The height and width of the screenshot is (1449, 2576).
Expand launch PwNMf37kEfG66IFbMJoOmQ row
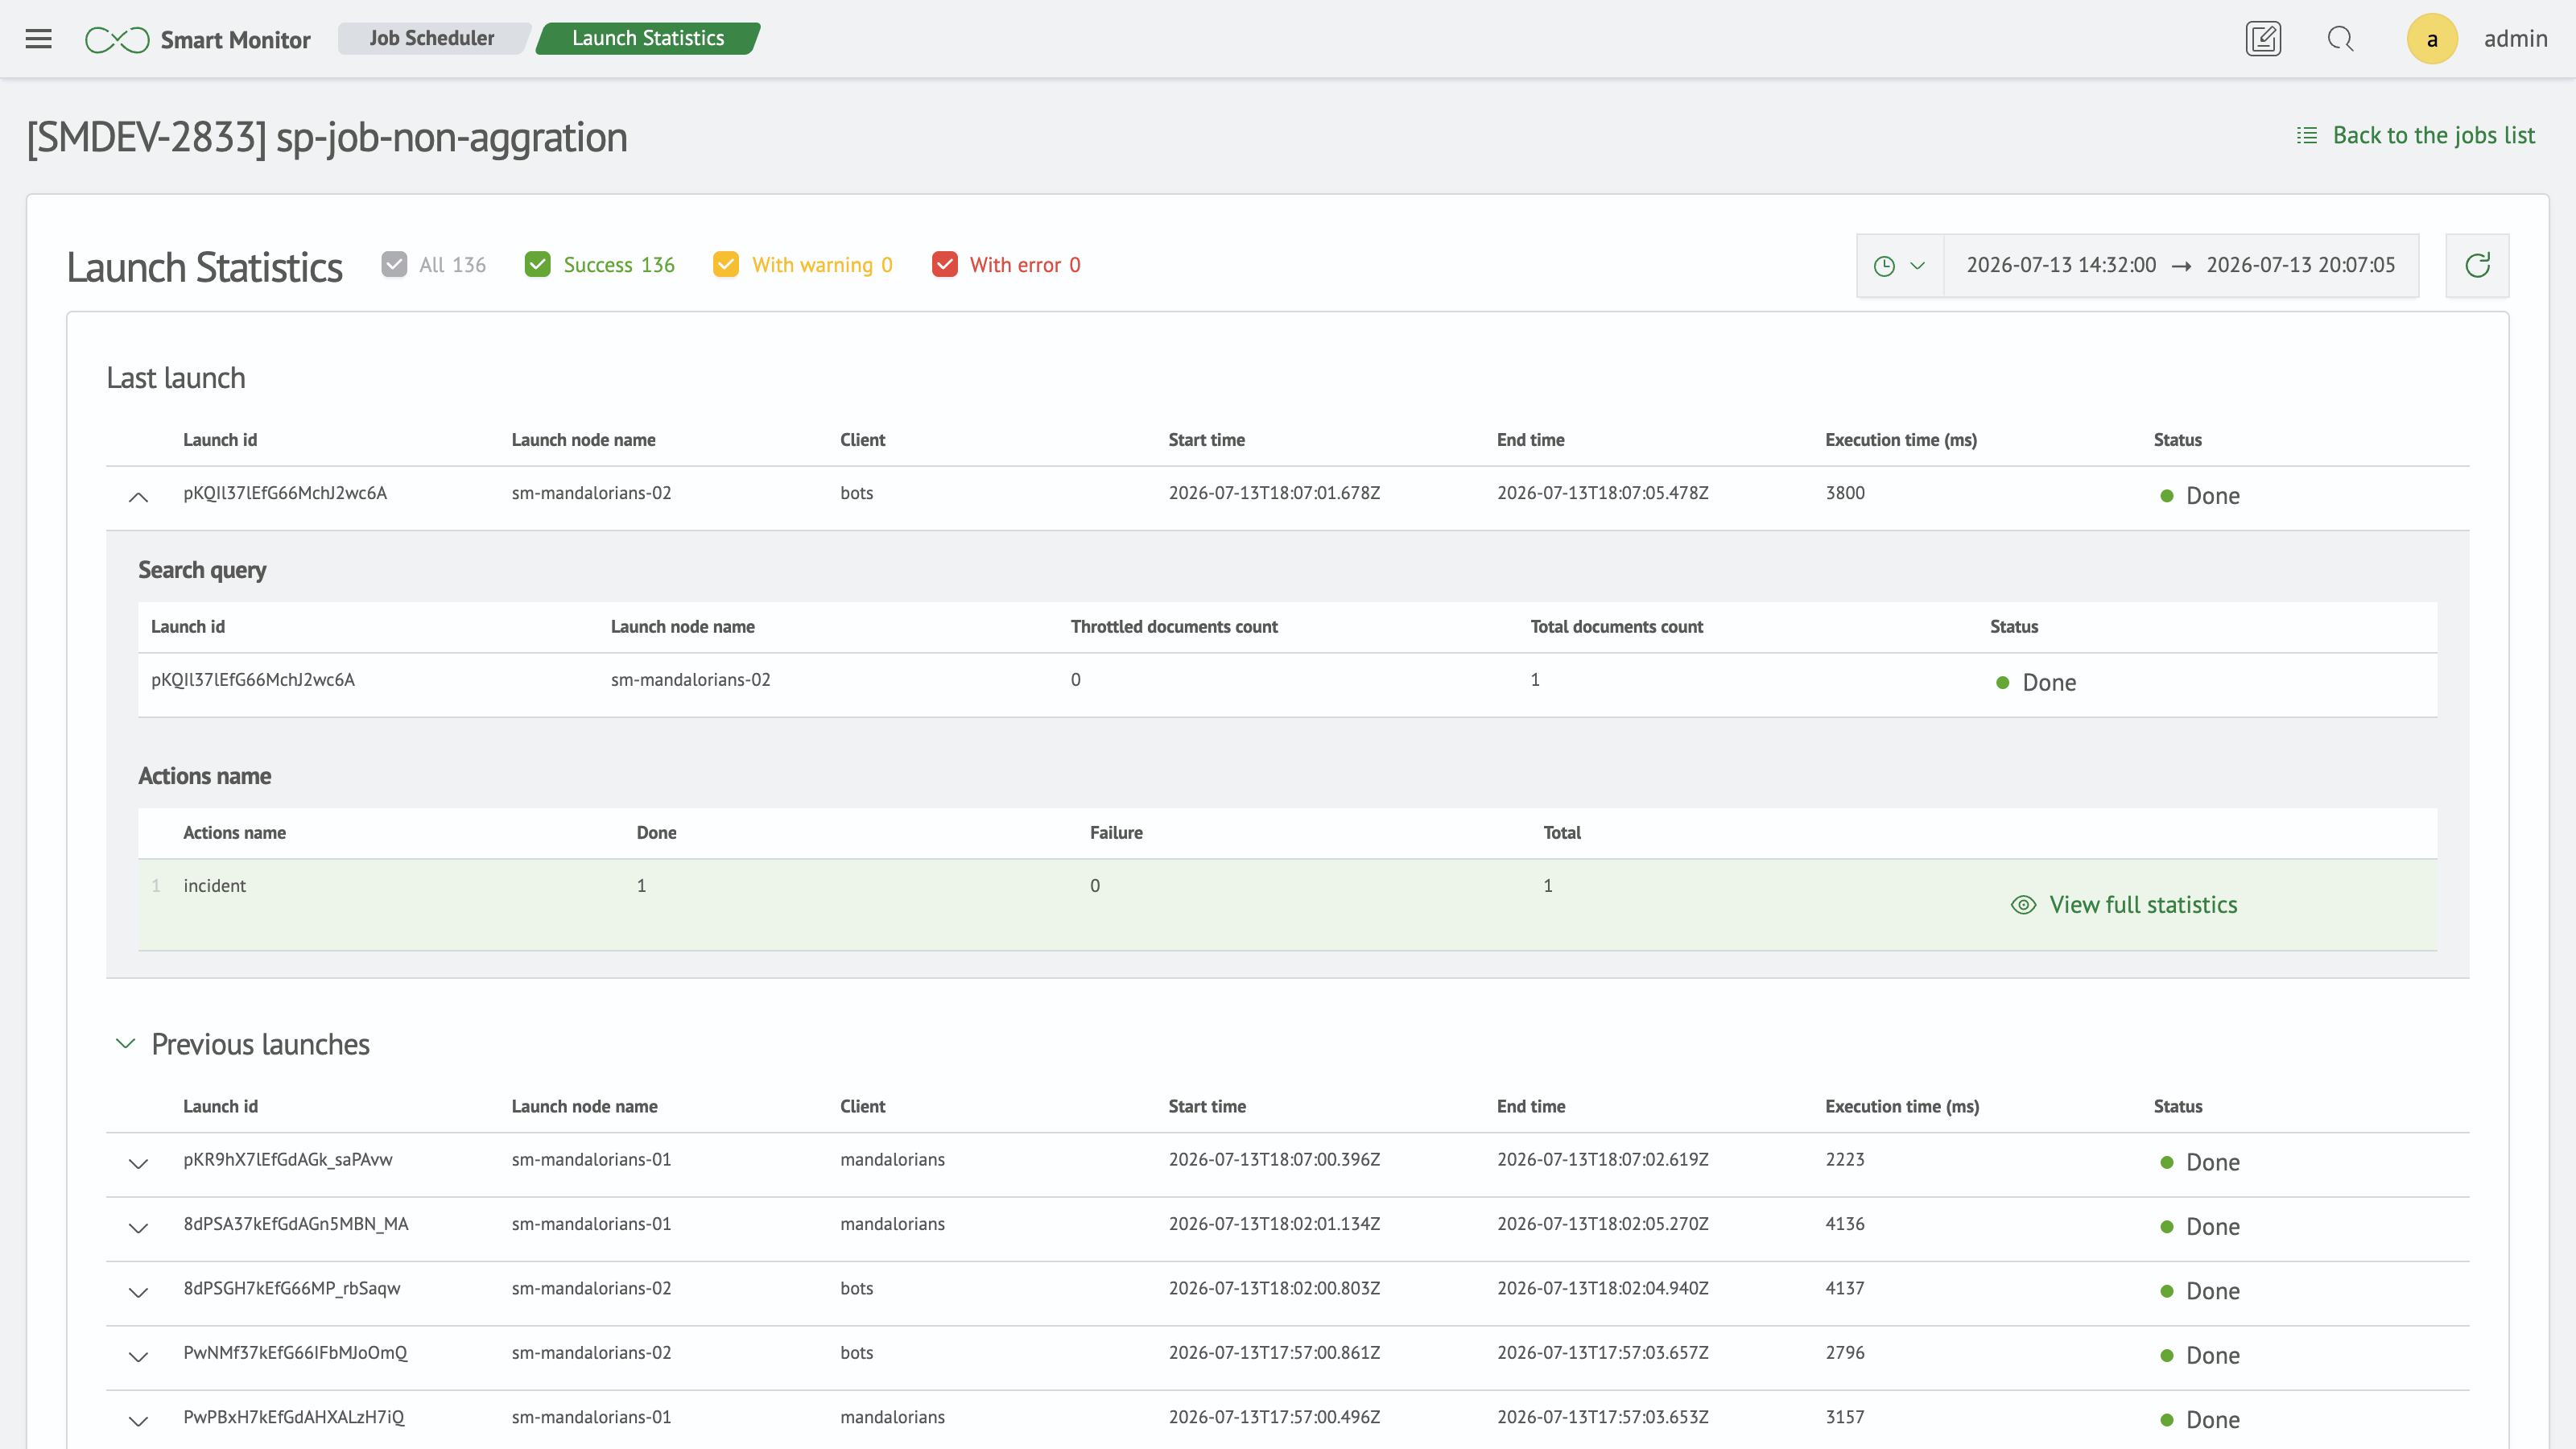click(139, 1357)
